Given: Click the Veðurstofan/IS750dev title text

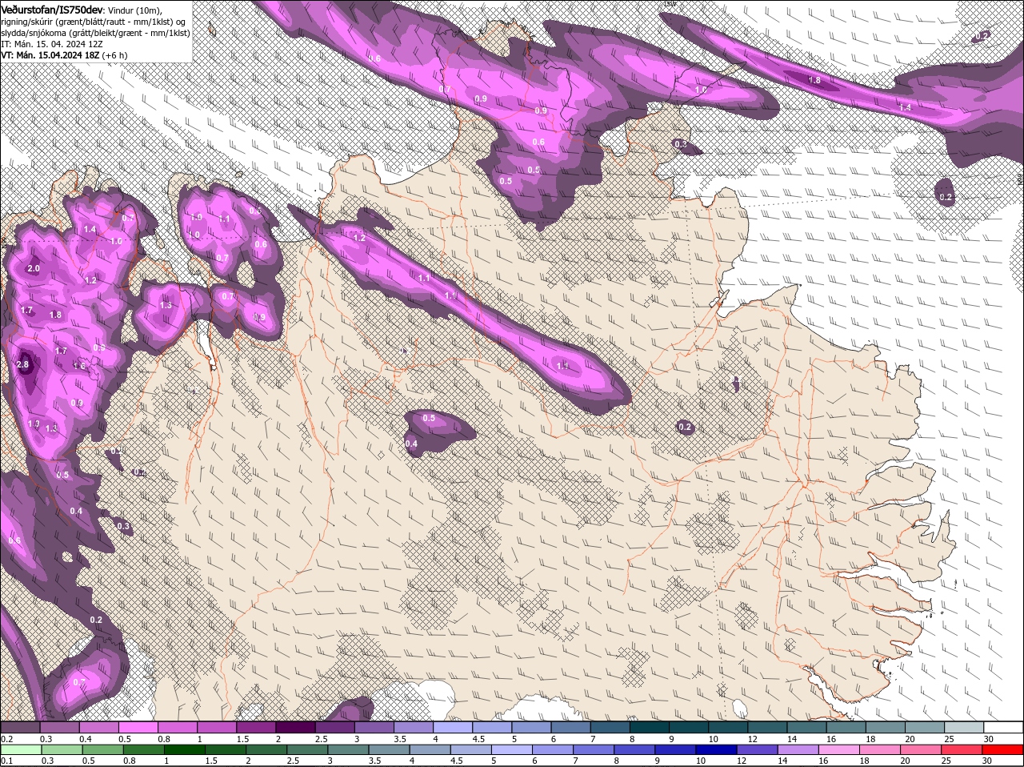Looking at the screenshot, I should click(52, 9).
